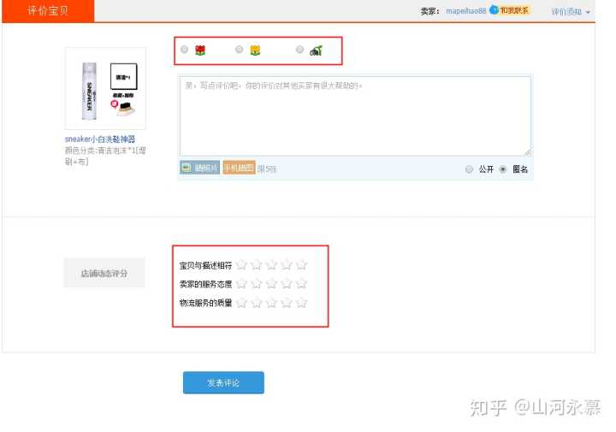
Task: Click the 物流服务的质量 label
Action: 206,303
